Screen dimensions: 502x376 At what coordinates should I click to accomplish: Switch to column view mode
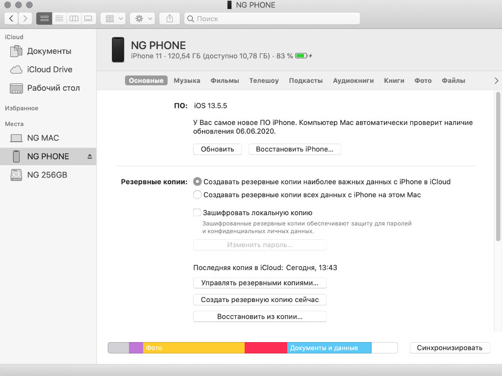pyautogui.click(x=74, y=19)
